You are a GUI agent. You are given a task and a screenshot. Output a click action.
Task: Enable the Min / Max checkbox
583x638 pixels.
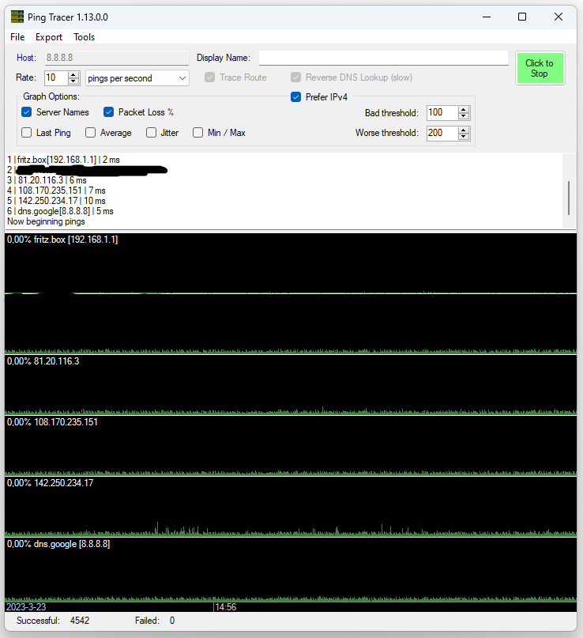coord(198,133)
